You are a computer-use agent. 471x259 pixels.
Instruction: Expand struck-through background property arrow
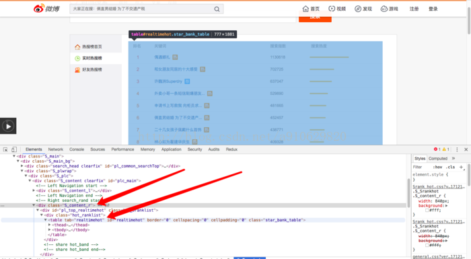click(447, 241)
